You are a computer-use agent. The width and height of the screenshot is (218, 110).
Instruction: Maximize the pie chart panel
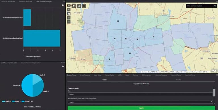pyautogui.click(x=64, y=63)
